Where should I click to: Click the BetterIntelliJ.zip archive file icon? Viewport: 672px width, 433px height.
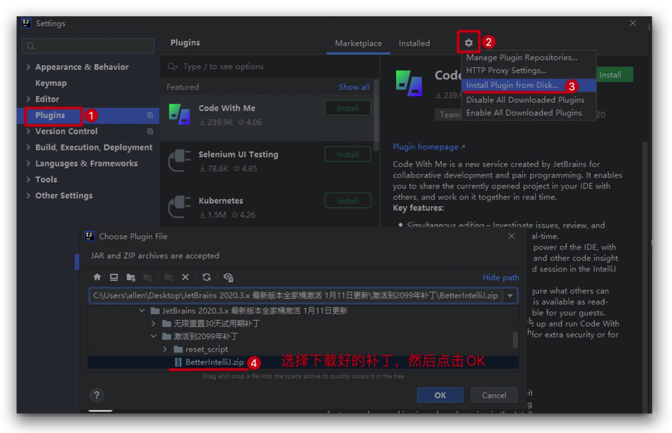(x=178, y=362)
